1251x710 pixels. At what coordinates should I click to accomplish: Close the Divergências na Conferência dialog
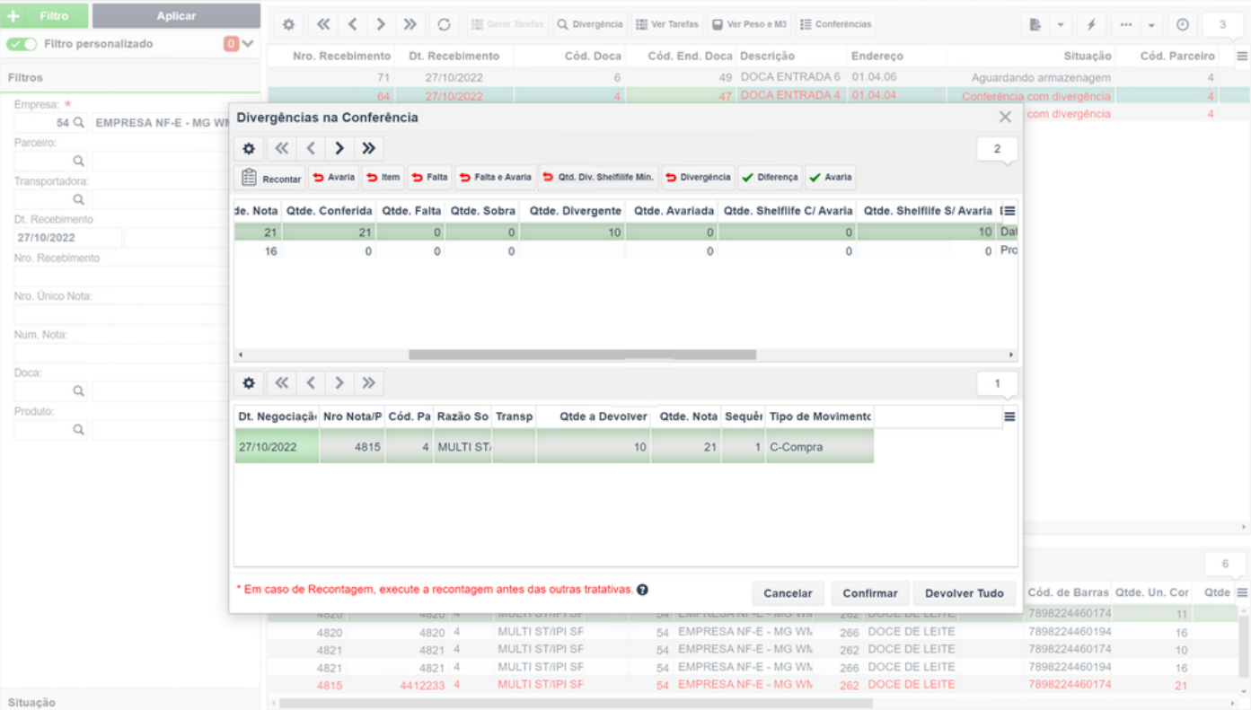(x=1005, y=117)
